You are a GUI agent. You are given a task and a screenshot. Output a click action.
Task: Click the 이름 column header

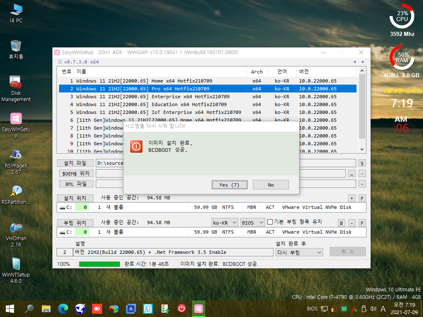[x=160, y=71]
